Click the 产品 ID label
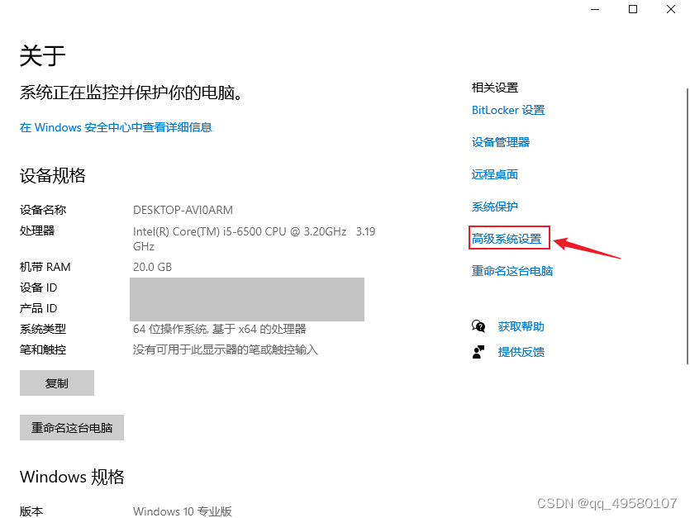The height and width of the screenshot is (518, 690). coord(38,308)
